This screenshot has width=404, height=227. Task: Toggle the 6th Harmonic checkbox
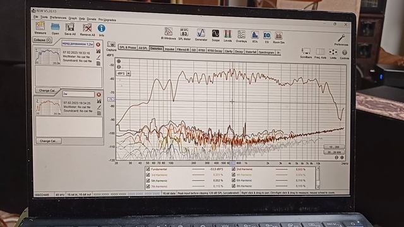click(x=234, y=180)
